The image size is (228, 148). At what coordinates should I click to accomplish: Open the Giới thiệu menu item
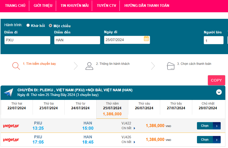pos(43,5)
